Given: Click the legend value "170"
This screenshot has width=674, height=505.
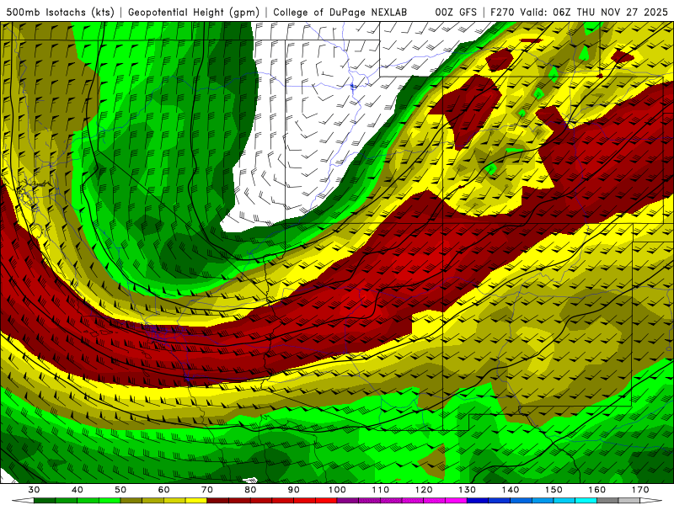Looking at the screenshot, I should [x=640, y=490].
